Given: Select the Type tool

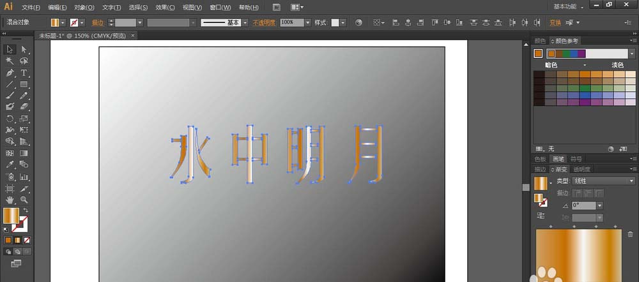Looking at the screenshot, I should [x=24, y=73].
